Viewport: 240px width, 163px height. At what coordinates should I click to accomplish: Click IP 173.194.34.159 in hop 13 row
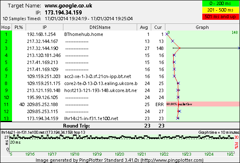coord(43,118)
